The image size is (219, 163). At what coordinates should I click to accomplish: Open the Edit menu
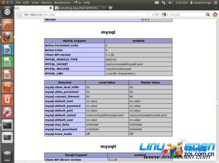click(x=26, y=3)
